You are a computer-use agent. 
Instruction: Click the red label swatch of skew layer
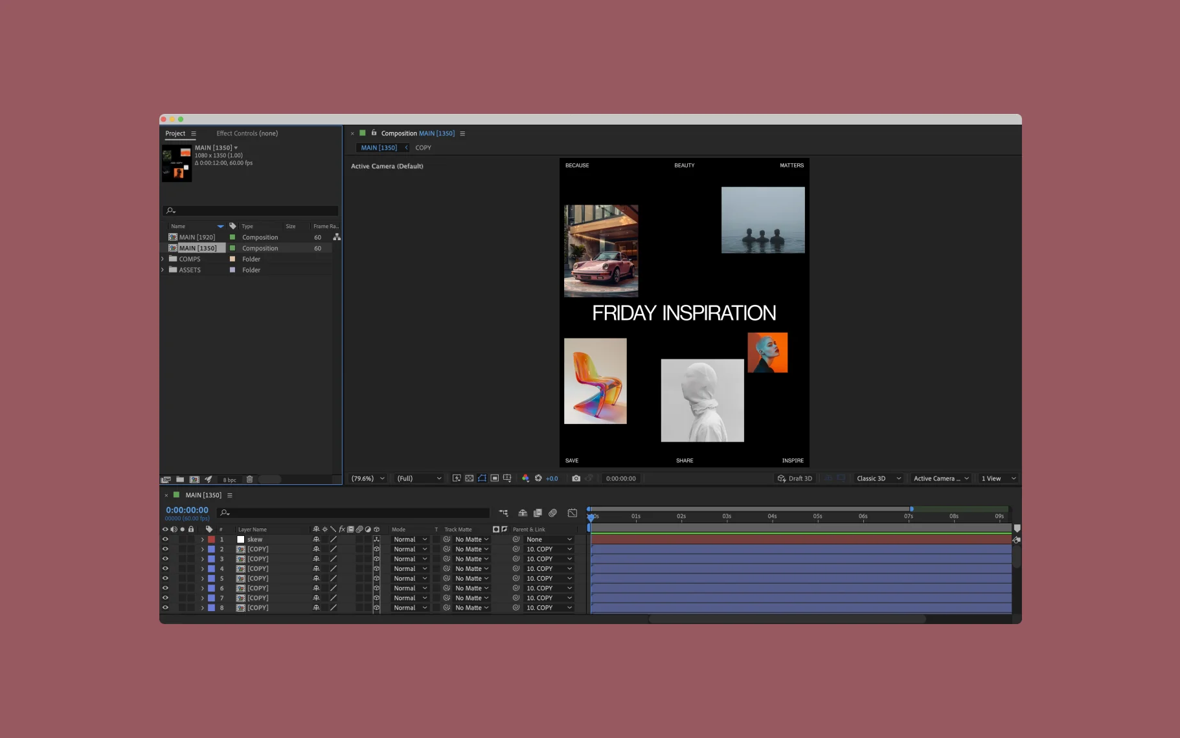(211, 539)
